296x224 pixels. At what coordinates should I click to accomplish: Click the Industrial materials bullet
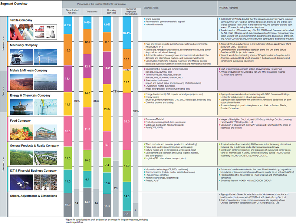point(153,25)
